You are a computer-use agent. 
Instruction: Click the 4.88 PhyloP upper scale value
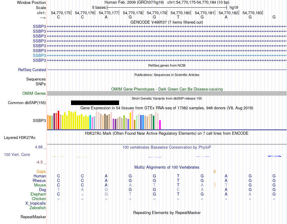pyautogui.click(x=39, y=147)
